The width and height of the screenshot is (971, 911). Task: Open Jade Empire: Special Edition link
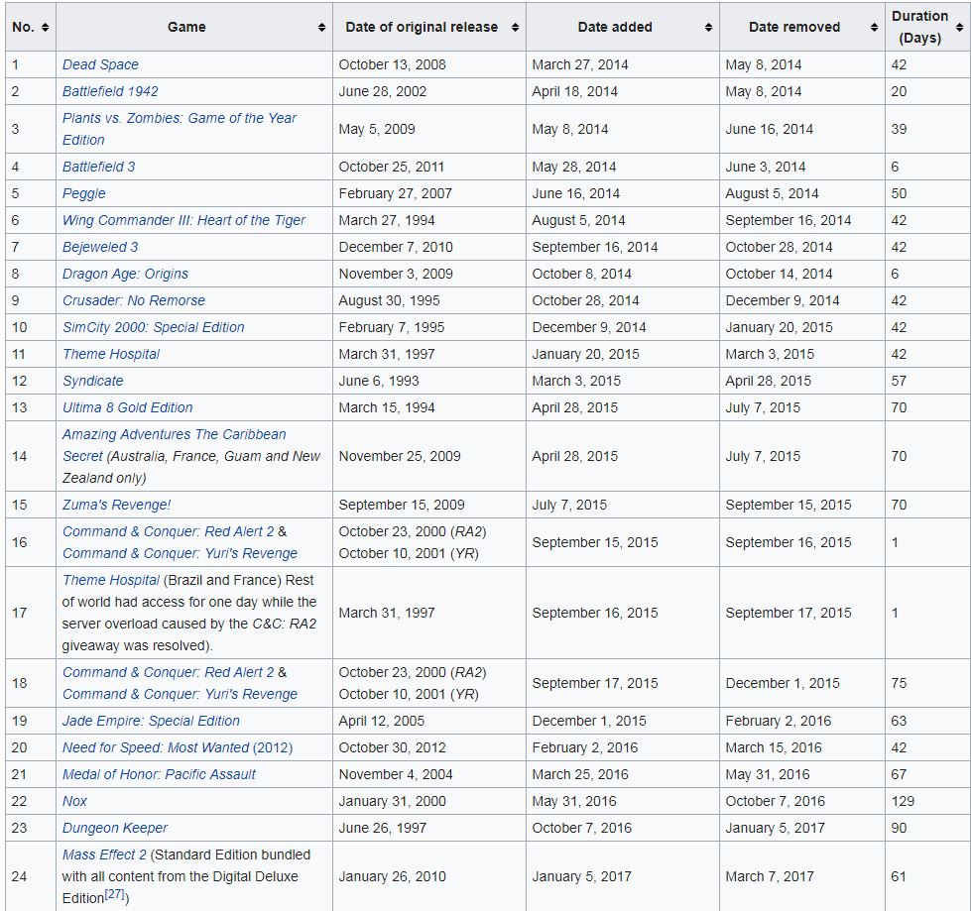click(151, 721)
